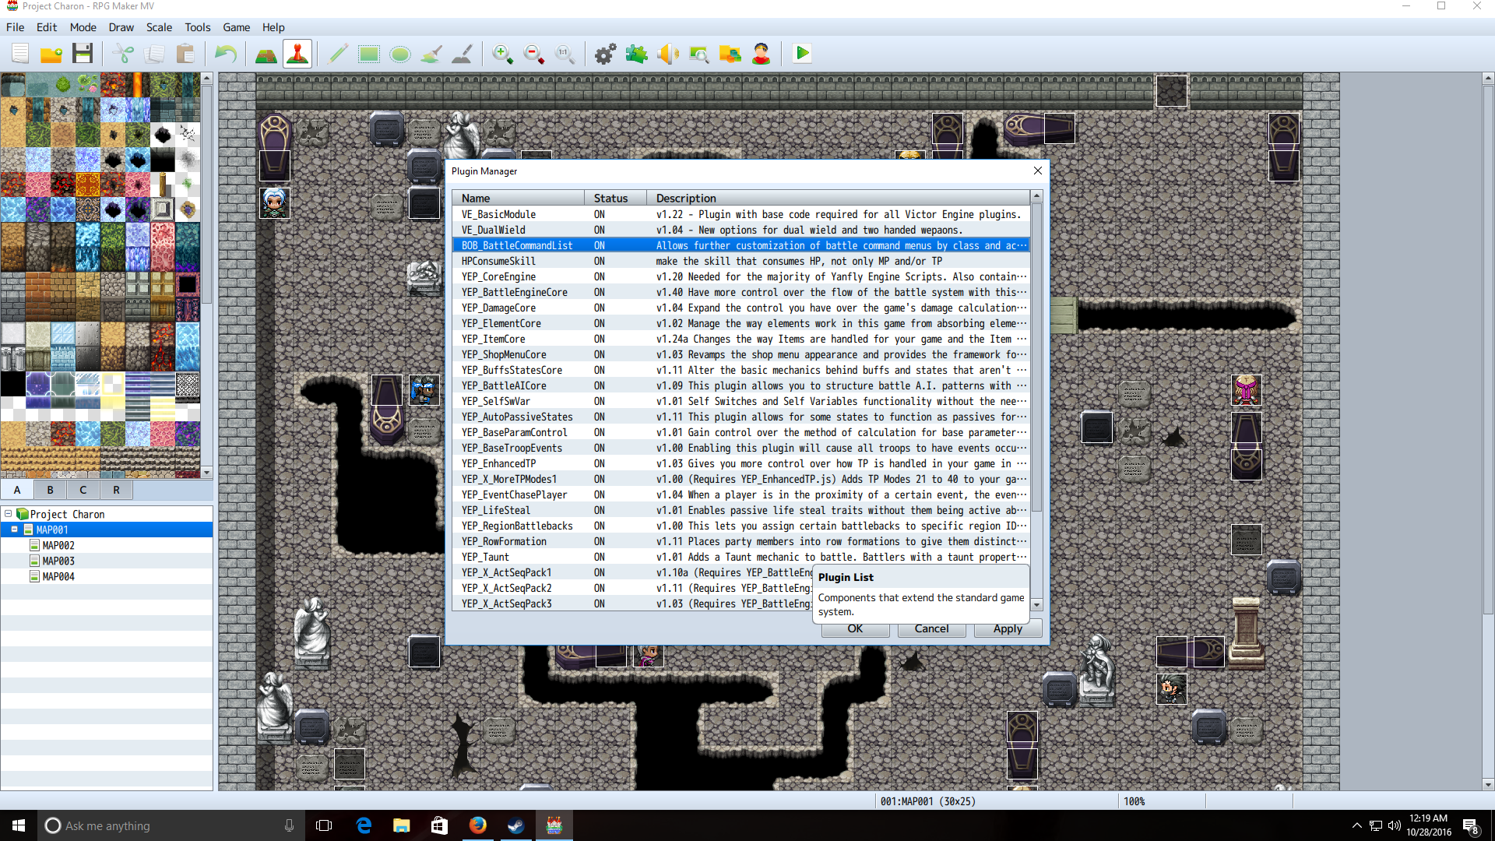1495x841 pixels.
Task: Select the Flood Fill tool
Action: click(431, 54)
